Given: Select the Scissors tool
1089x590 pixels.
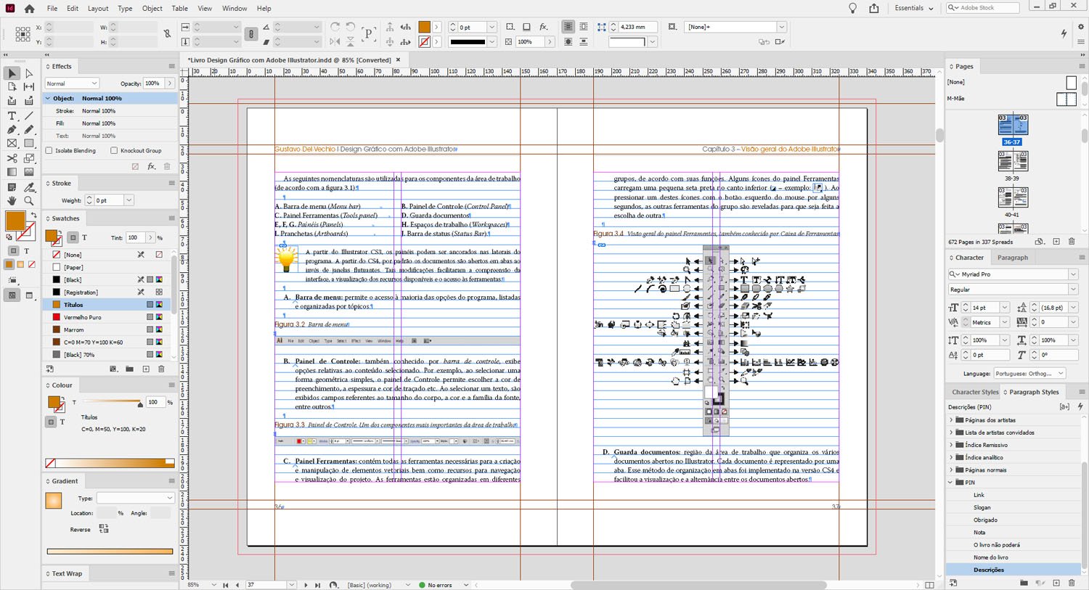Looking at the screenshot, I should point(12,158).
